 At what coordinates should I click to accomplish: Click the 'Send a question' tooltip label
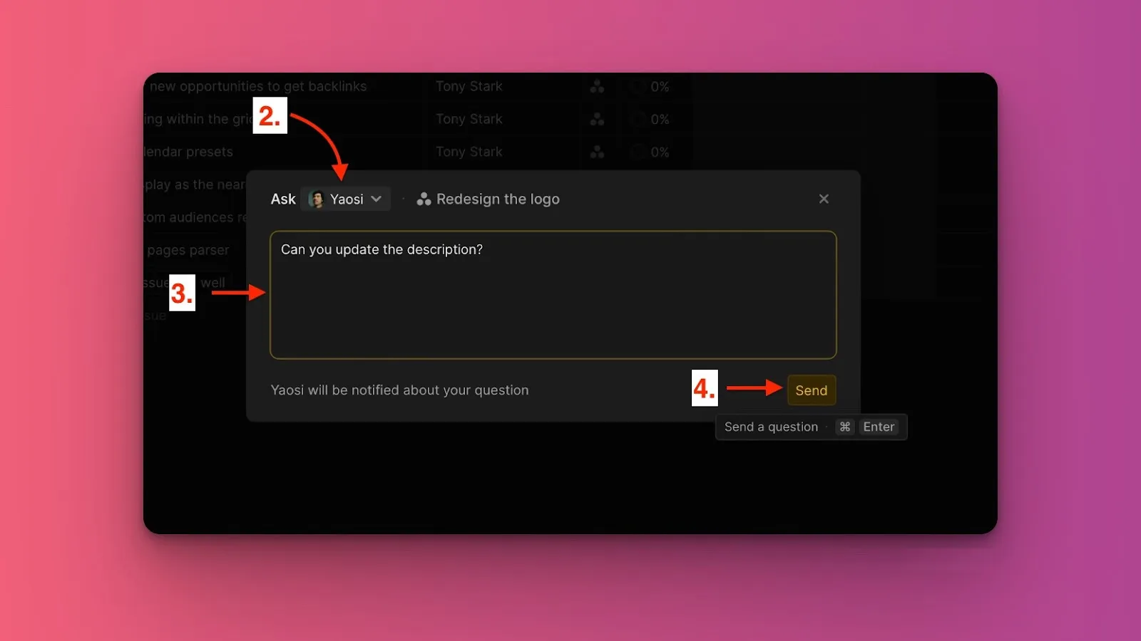pyautogui.click(x=771, y=427)
